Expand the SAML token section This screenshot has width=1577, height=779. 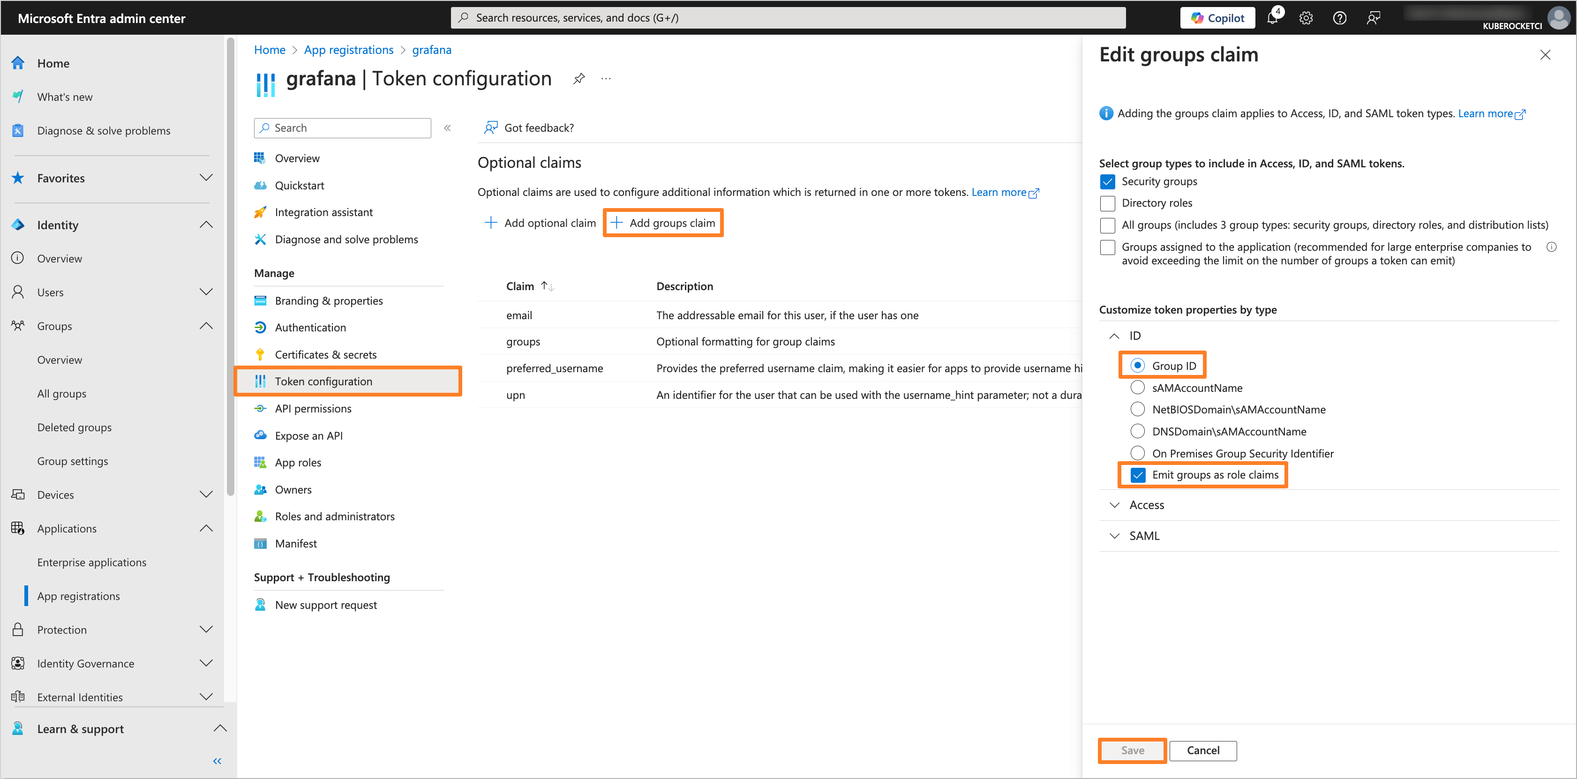click(x=1115, y=535)
